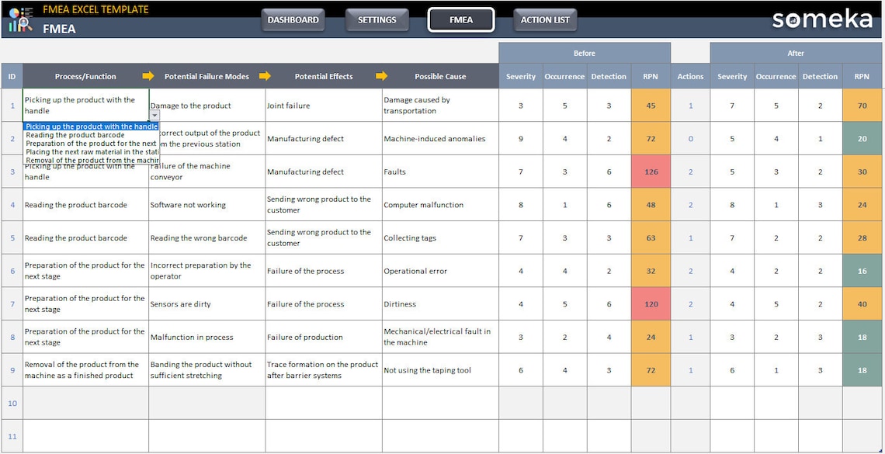Click the orange arrow beside Process/Function header
This screenshot has width=885, height=454.
147,76
